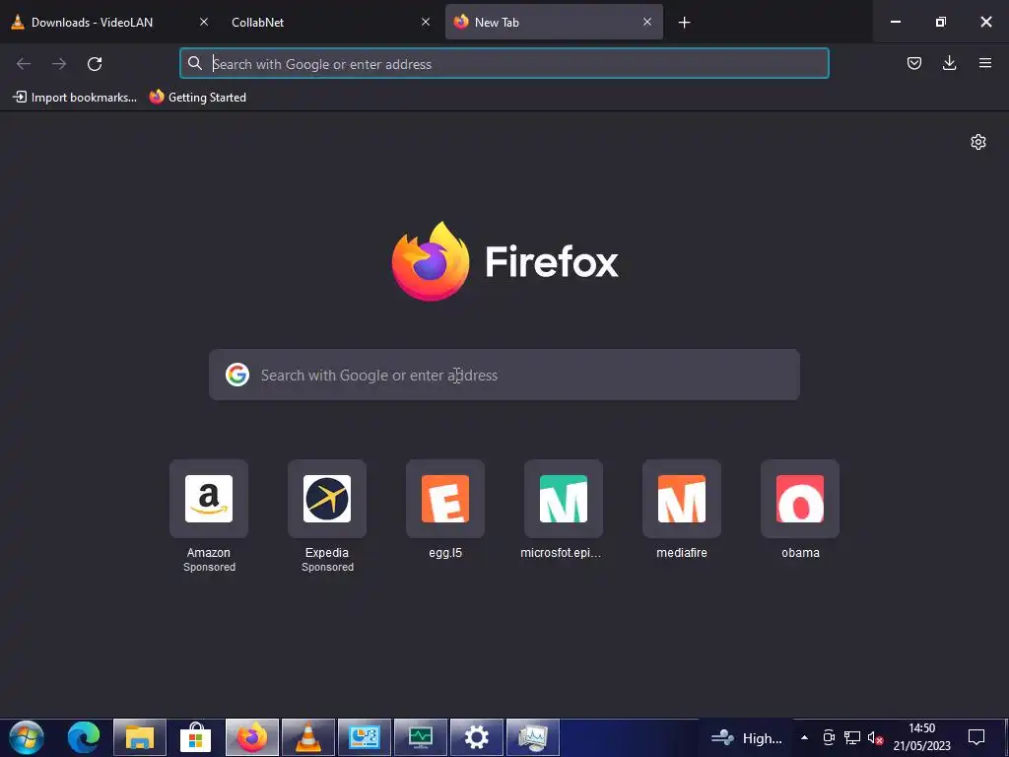
Task: Open Microsoft Store from taskbar
Action: pyautogui.click(x=196, y=737)
